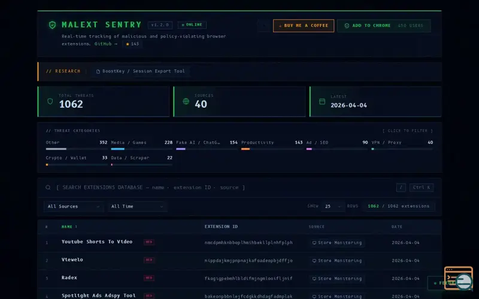Image resolution: width=479 pixels, height=299 pixels.
Task: Click monitor icon in Youtube Shorts source tag
Action: 314,243
